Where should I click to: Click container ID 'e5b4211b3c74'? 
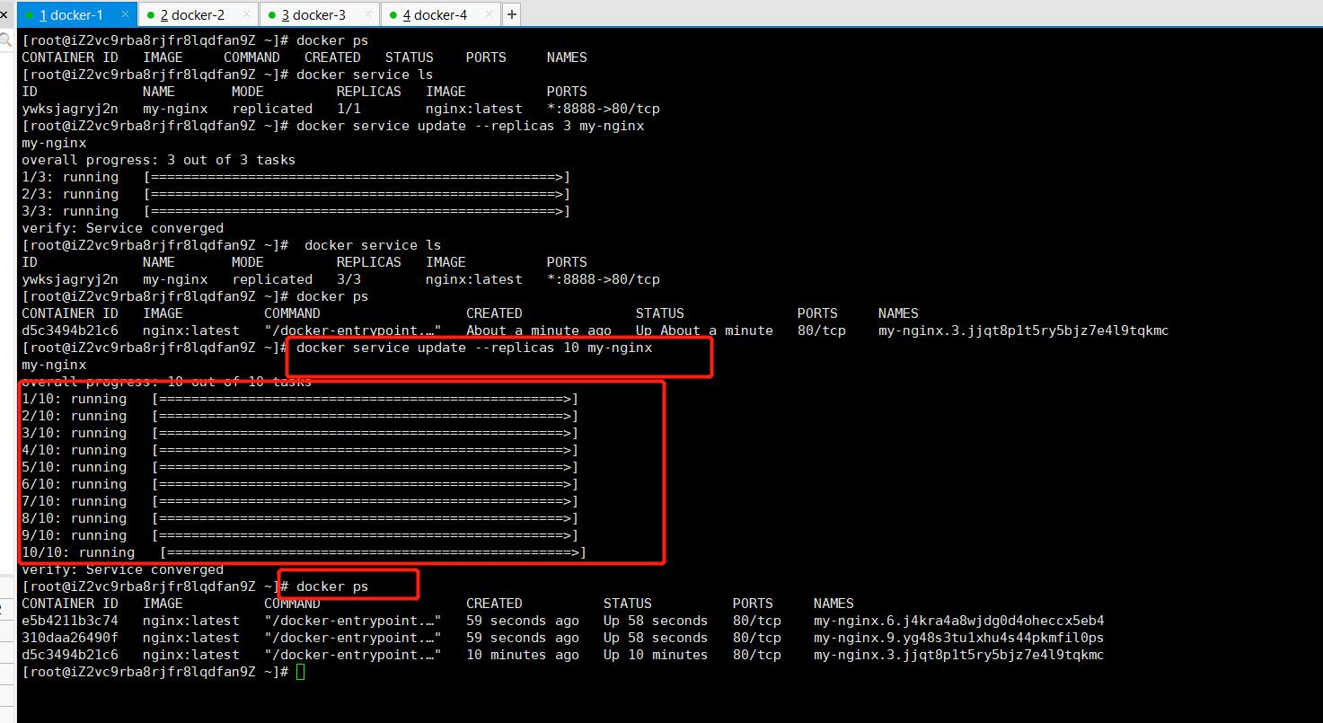click(70, 621)
